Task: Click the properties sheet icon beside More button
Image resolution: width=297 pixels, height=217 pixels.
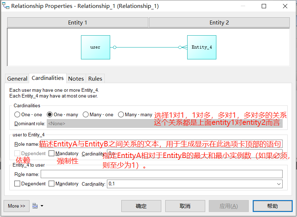Action: [35, 205]
